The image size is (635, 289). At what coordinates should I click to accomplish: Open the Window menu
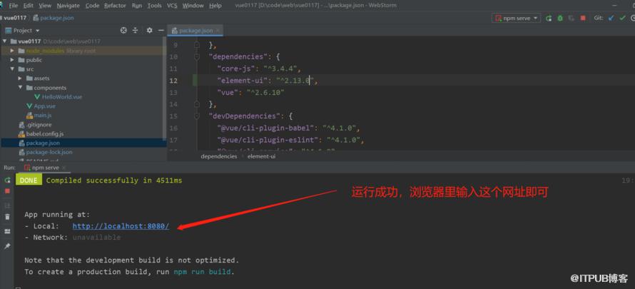click(193, 6)
